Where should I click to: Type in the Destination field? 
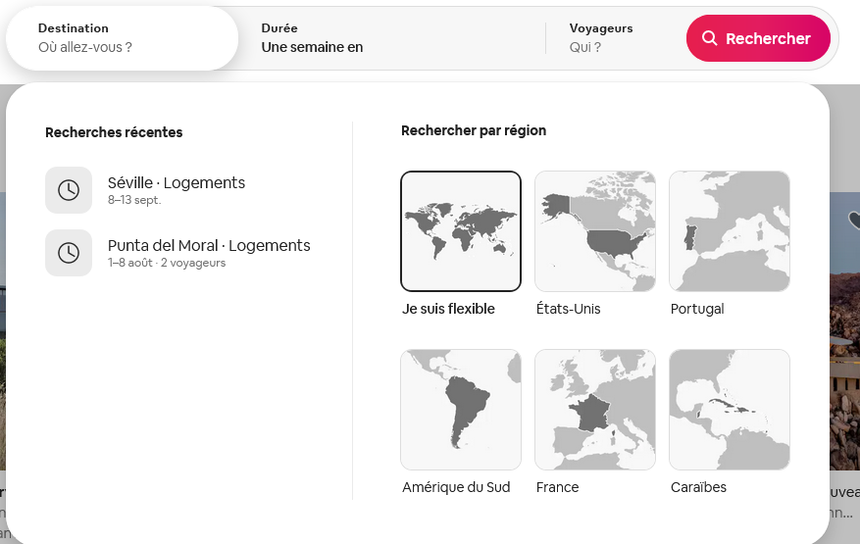pos(123,46)
